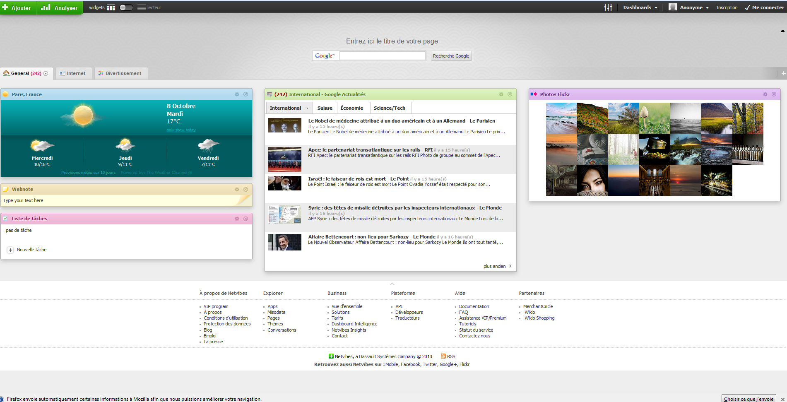Open the Affaire Bettencourt Sarkozy thumbnail
787x402 pixels.
(285, 242)
